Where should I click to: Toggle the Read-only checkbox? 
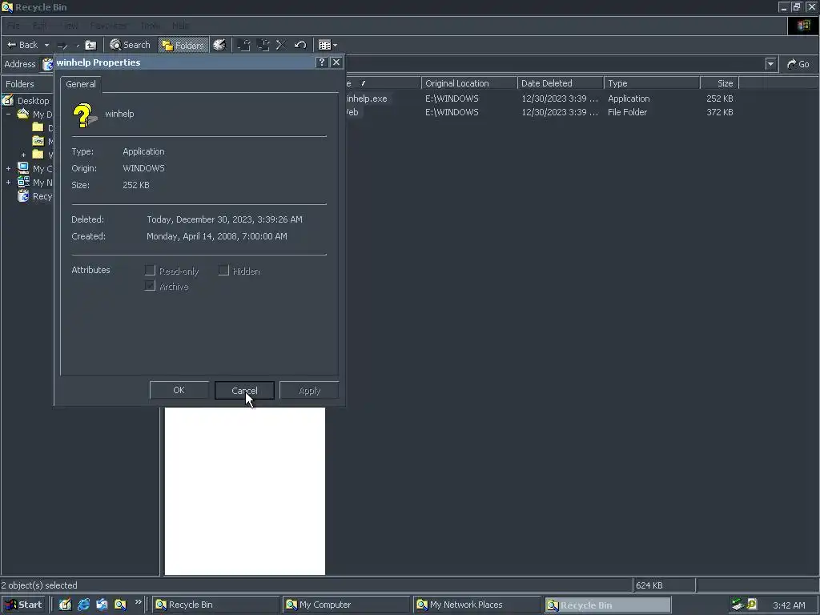tap(150, 271)
